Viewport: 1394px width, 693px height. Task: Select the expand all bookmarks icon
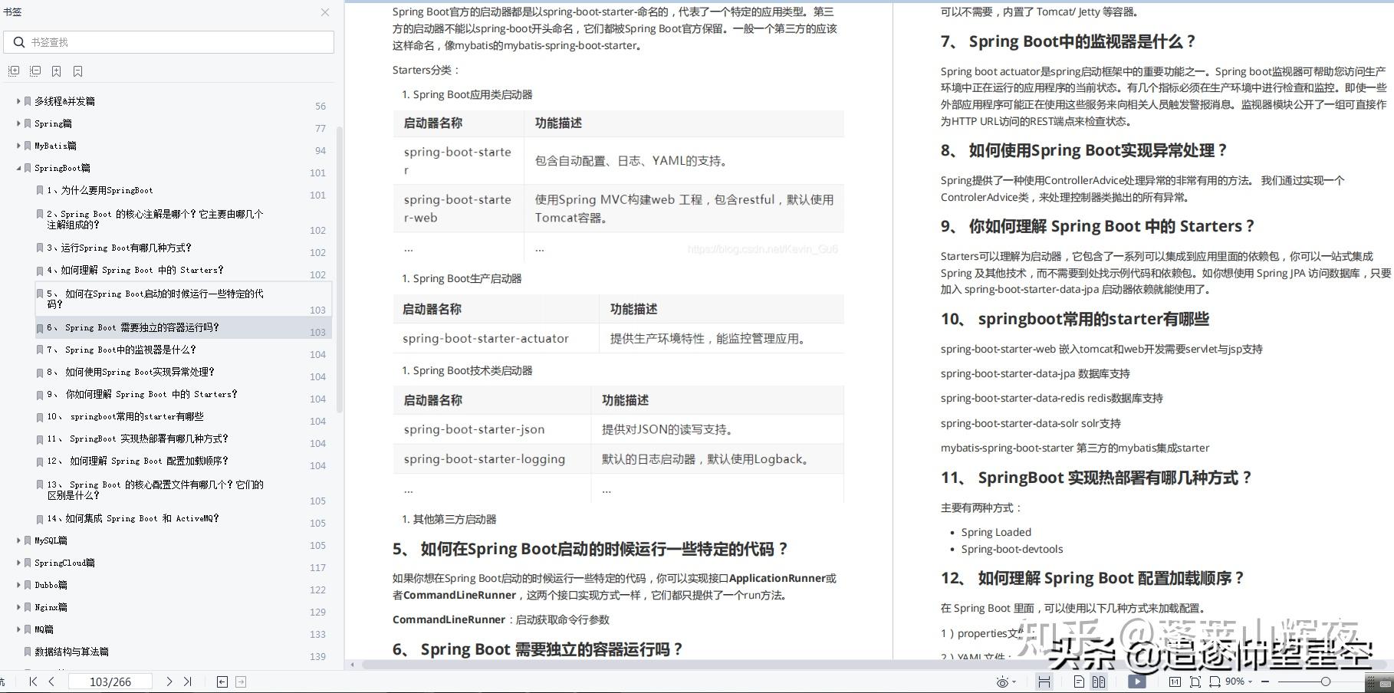[x=15, y=71]
